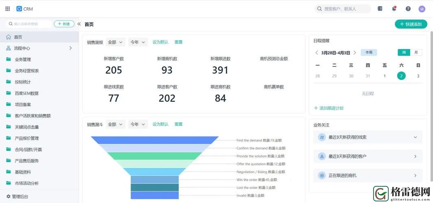Focus the 搜索客户、联系人 search field
The image size is (433, 203).
pyautogui.click(x=343, y=9)
